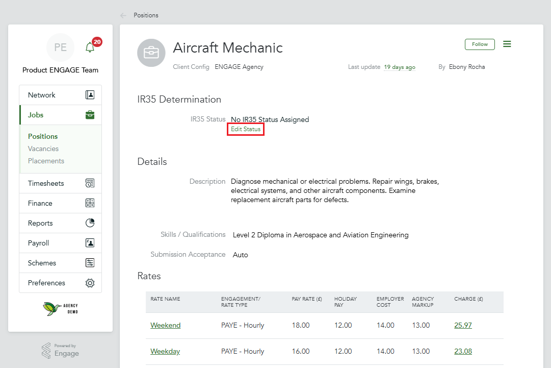
Task: Click the ENGAGEMENT/ RATE TYPE column header
Action: click(x=241, y=302)
